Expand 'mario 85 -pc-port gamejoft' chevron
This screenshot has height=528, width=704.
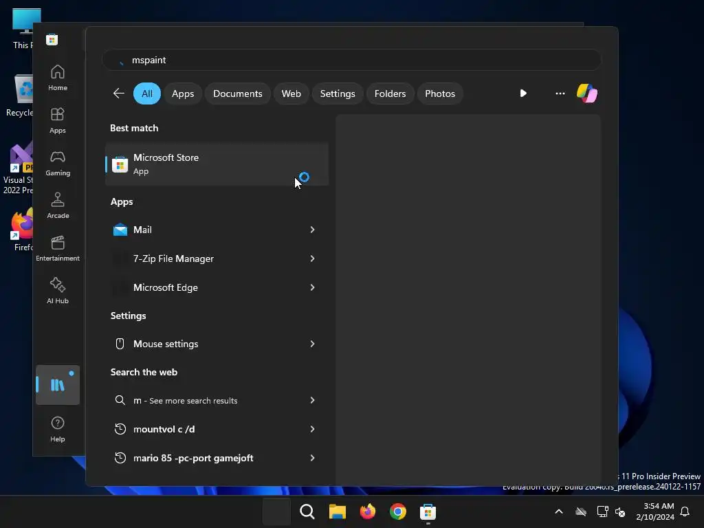[313, 458]
